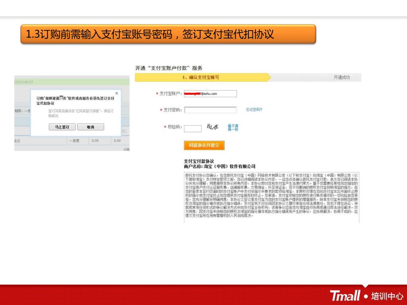Click the 一季度 table cell

tap(74, 141)
